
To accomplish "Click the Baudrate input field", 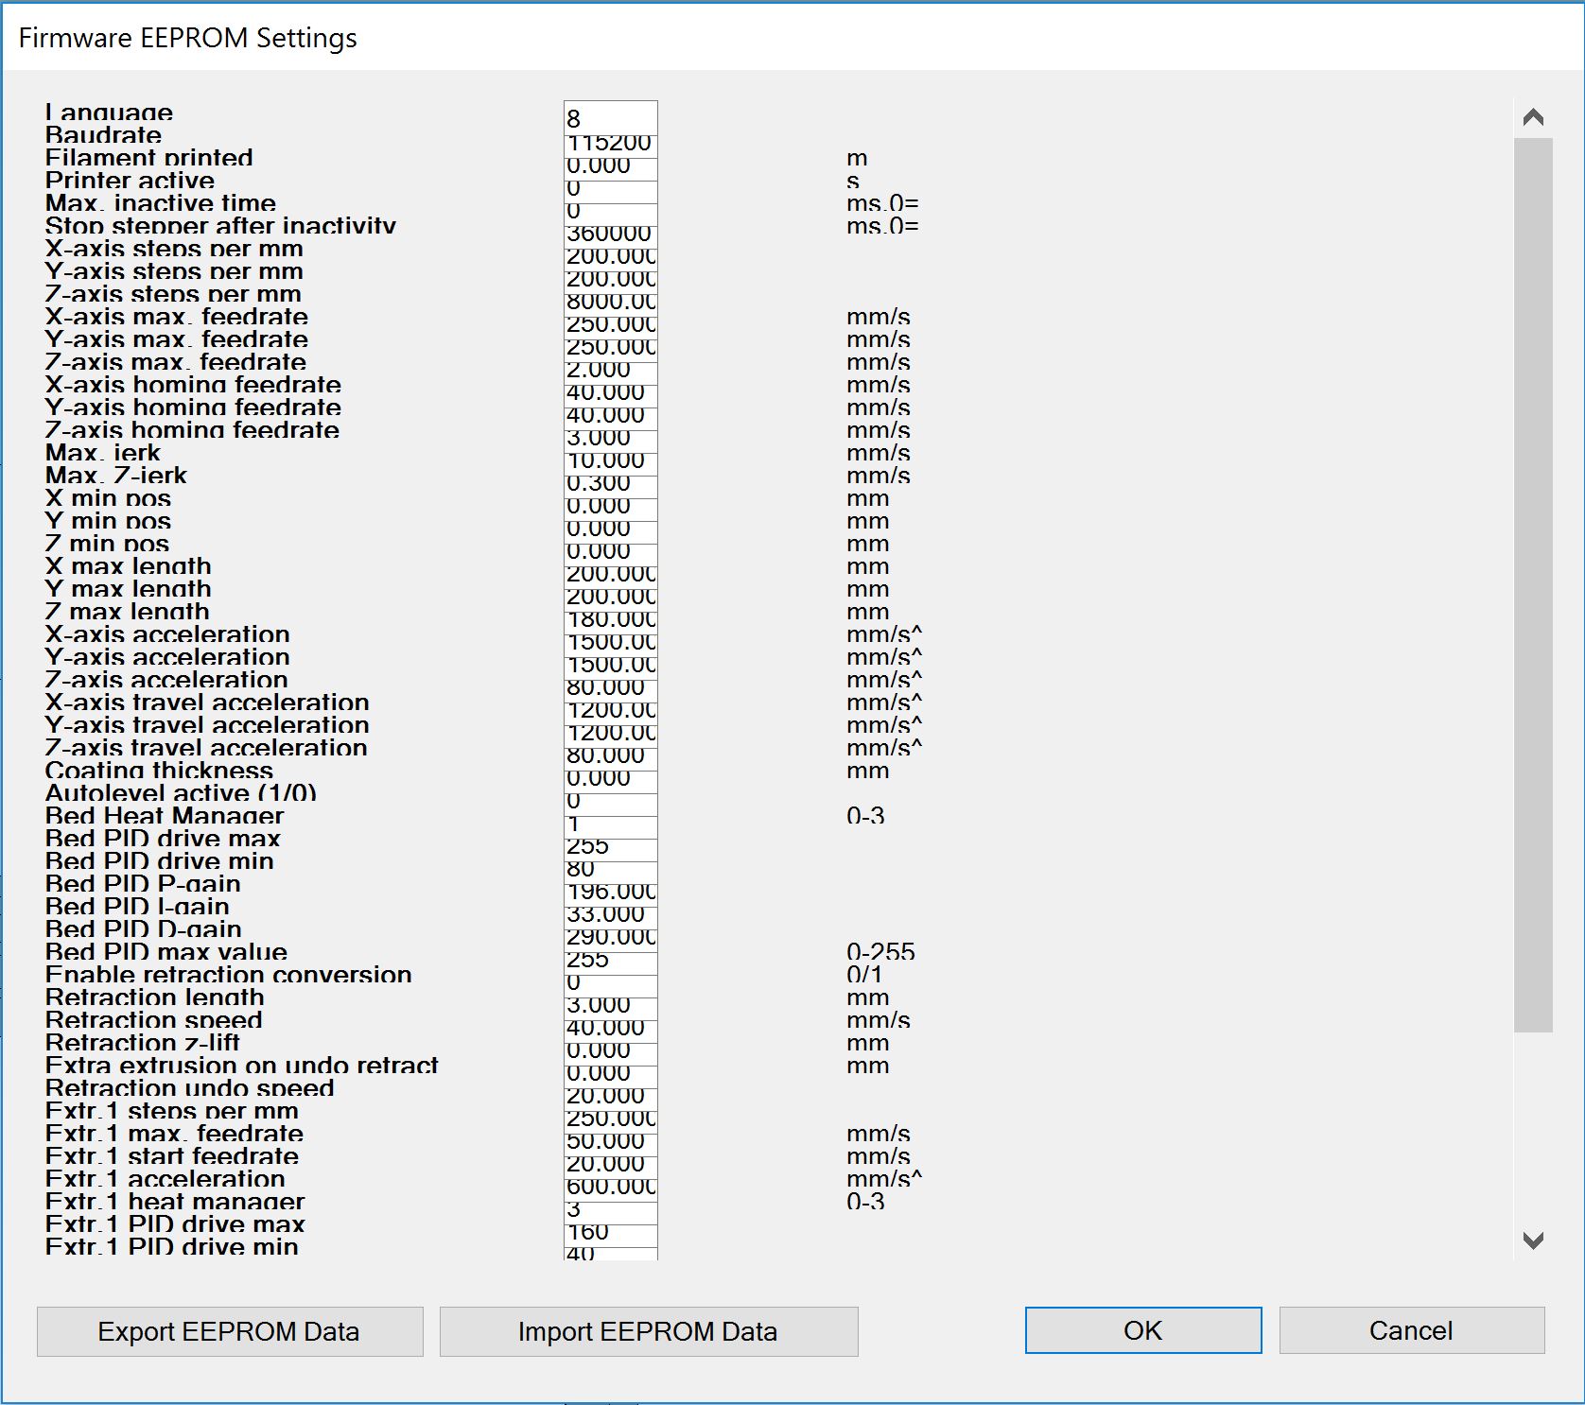I will click(x=610, y=144).
